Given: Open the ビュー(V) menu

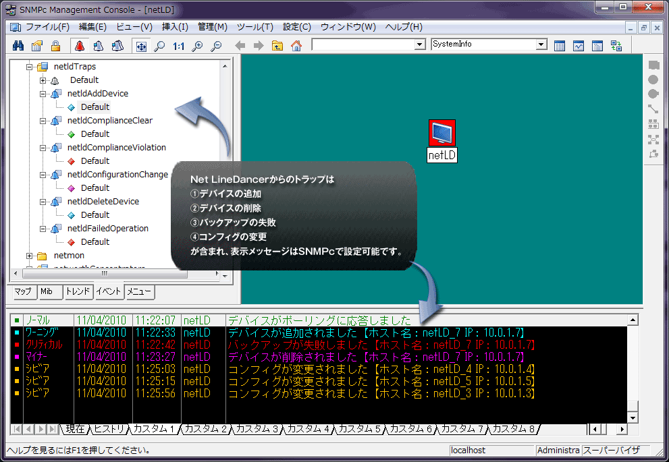Looking at the screenshot, I should point(134,27).
